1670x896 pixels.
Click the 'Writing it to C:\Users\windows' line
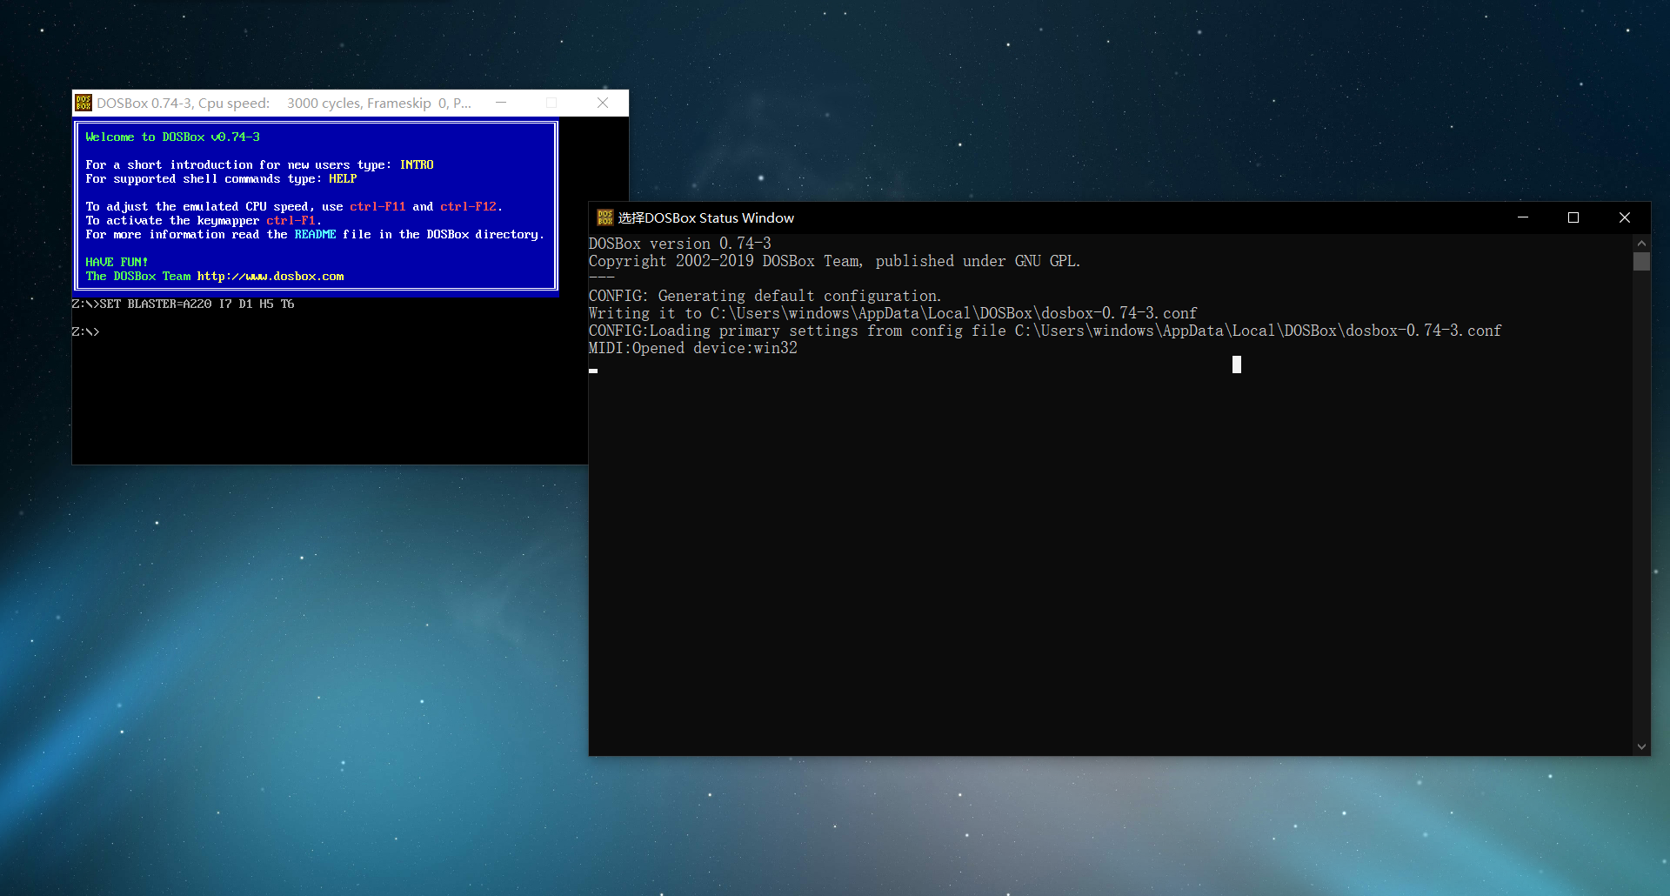pyautogui.click(x=893, y=313)
